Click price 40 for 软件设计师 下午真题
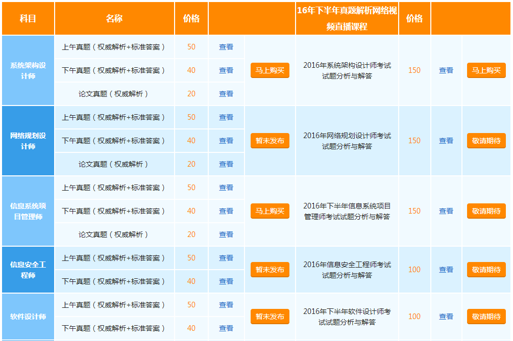This screenshot has height=341, width=513. 191,328
